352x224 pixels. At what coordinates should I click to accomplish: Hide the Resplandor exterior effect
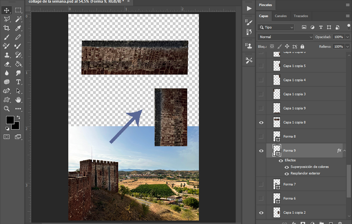tap(286, 174)
